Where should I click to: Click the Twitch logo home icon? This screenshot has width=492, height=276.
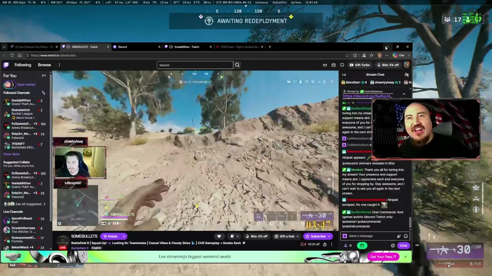[x=6, y=65]
